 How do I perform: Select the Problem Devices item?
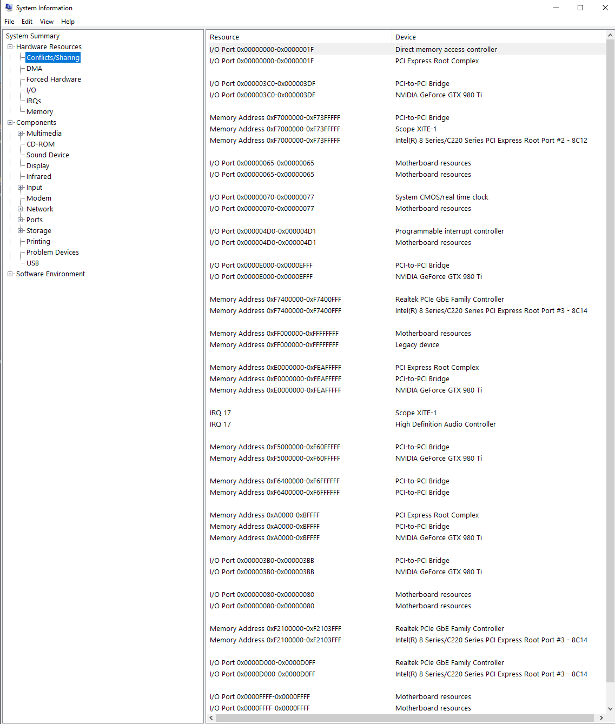(x=52, y=253)
